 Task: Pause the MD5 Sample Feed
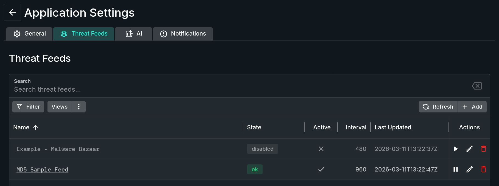(456, 169)
